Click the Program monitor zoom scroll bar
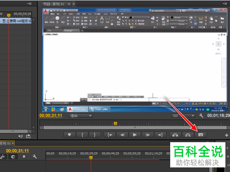Viewport: 230px width, 172px height. click(135, 128)
